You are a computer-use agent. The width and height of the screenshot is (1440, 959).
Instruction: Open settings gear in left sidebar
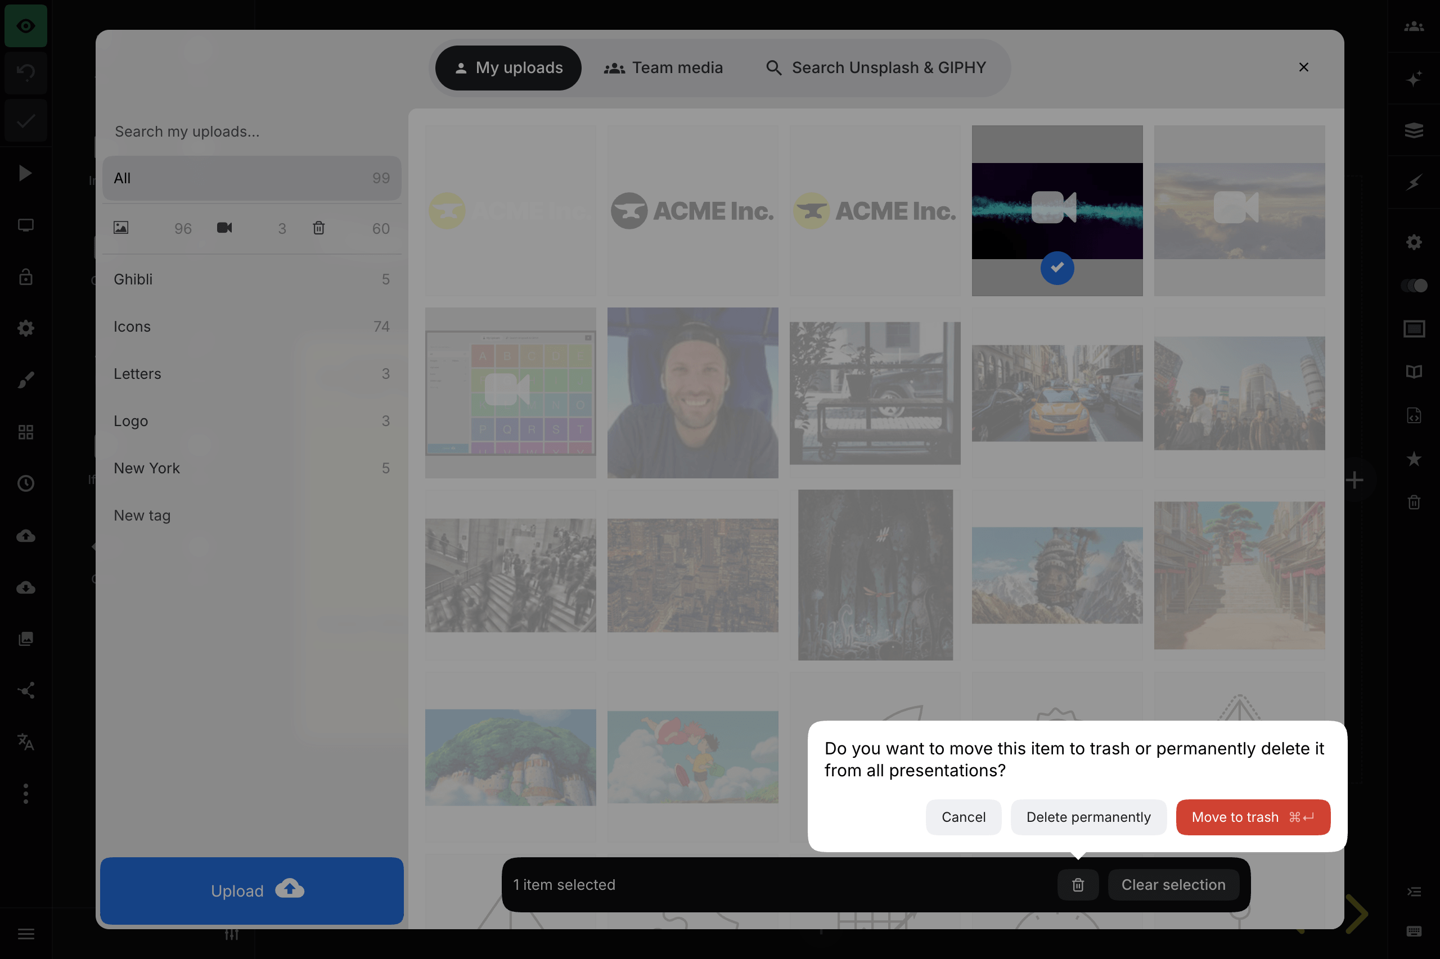[x=26, y=328]
